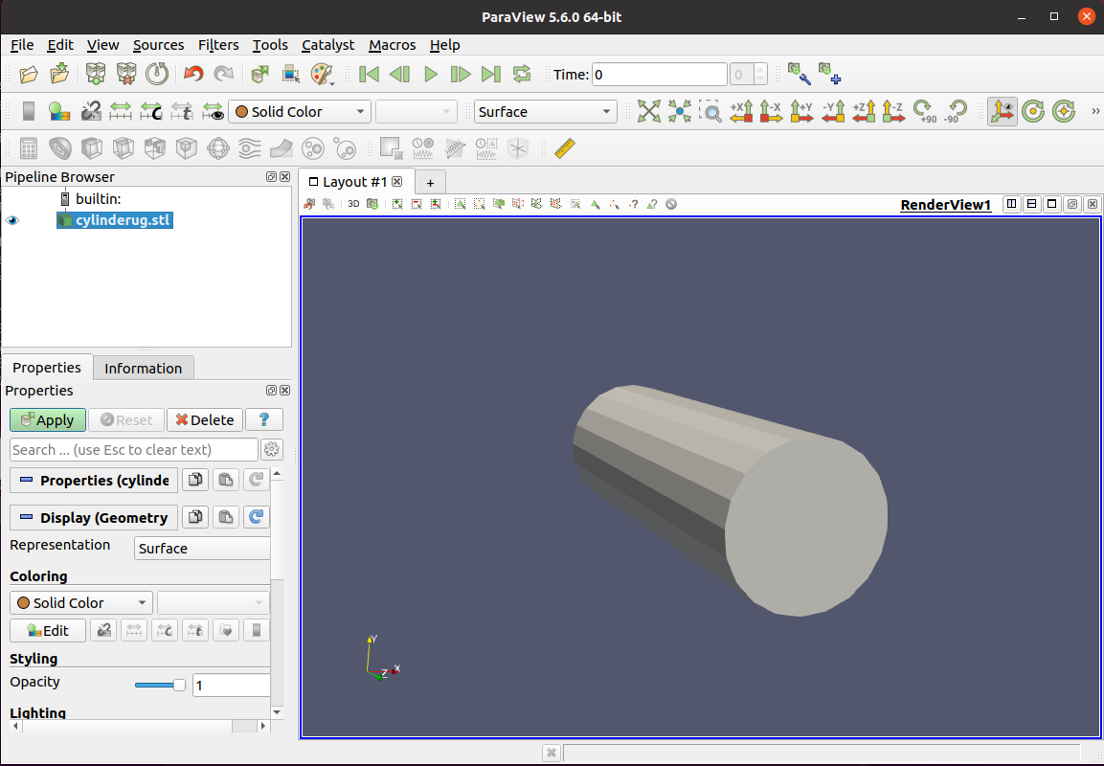Switch to the Information tab

(x=143, y=369)
